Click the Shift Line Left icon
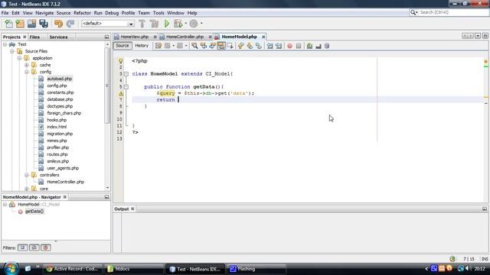Screen dimensions: 490x275 click(269, 46)
